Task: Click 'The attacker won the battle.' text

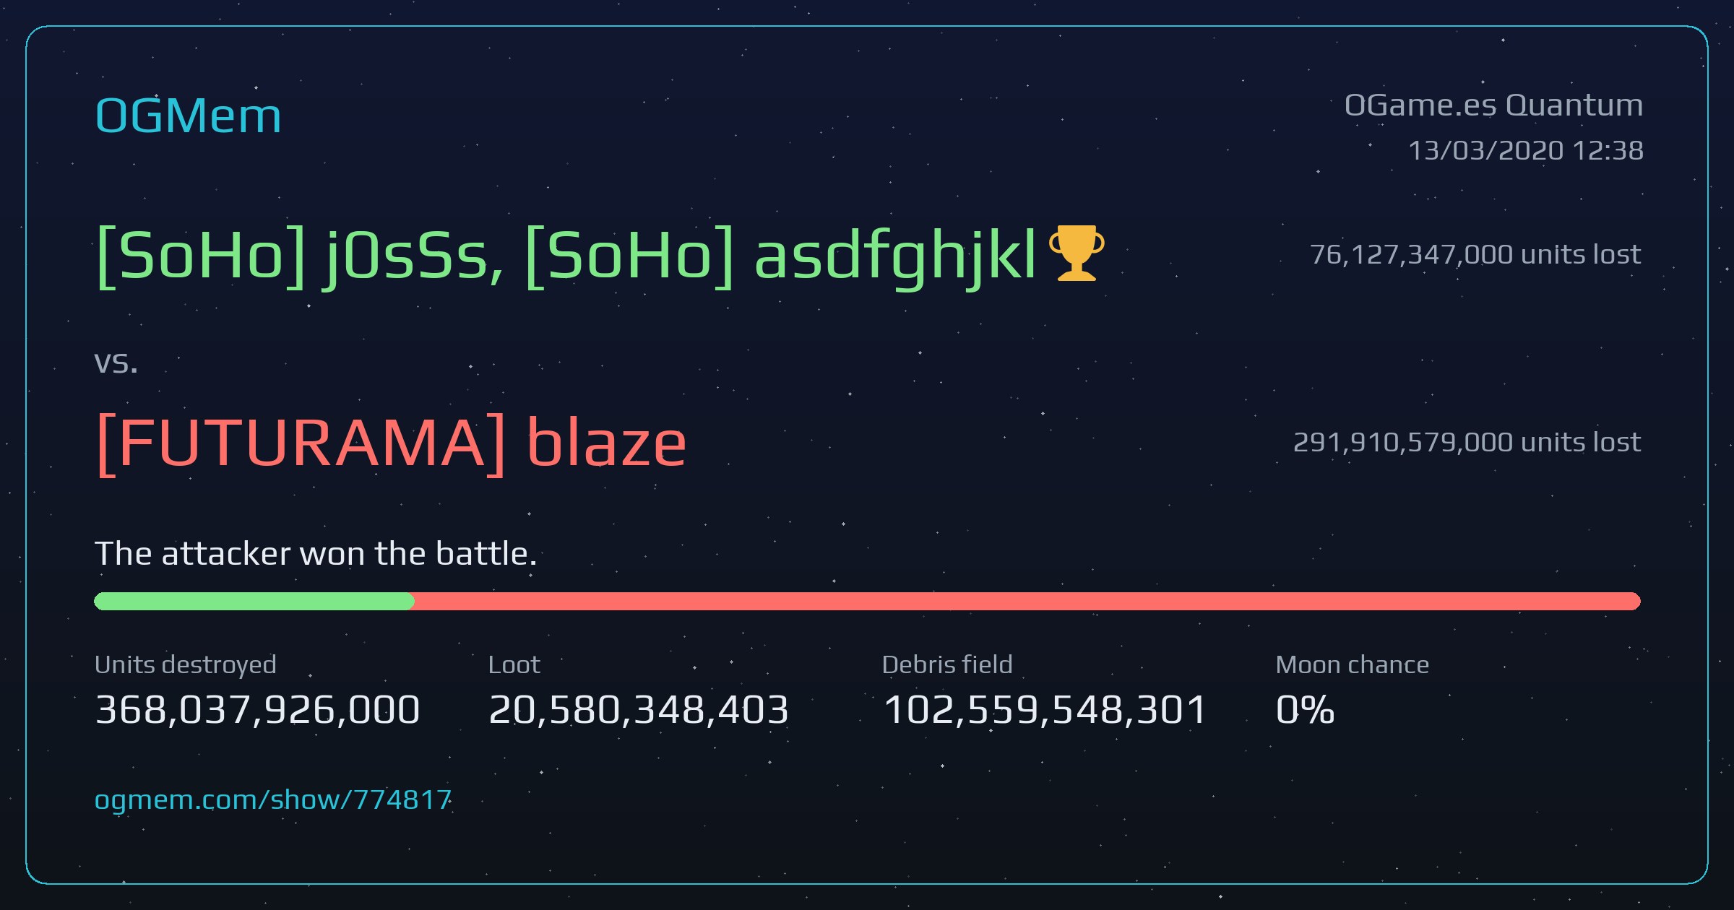Action: pyautogui.click(x=316, y=554)
